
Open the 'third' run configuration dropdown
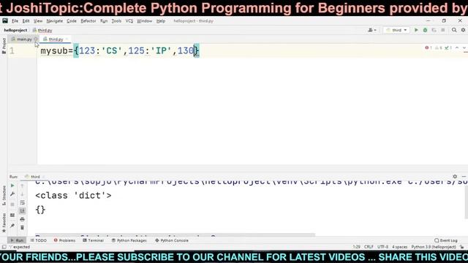pyautogui.click(x=396, y=30)
